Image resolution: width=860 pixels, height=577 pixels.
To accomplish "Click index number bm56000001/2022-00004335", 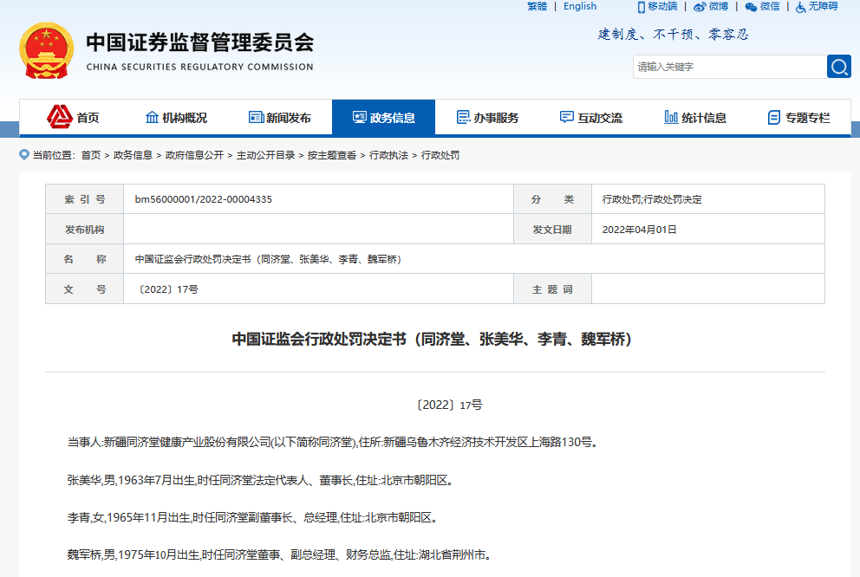I will click(x=204, y=199).
